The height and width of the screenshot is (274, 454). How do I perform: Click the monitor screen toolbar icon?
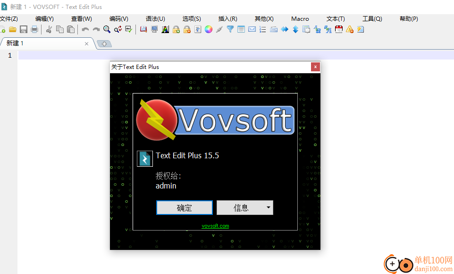click(x=154, y=30)
